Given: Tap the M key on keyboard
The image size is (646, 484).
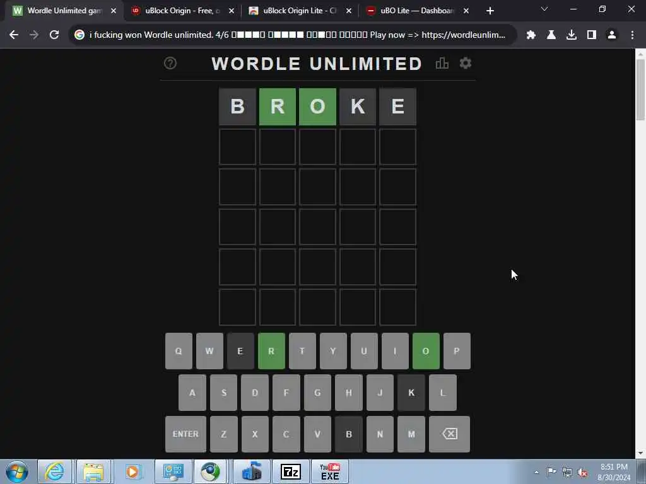Looking at the screenshot, I should tap(411, 434).
